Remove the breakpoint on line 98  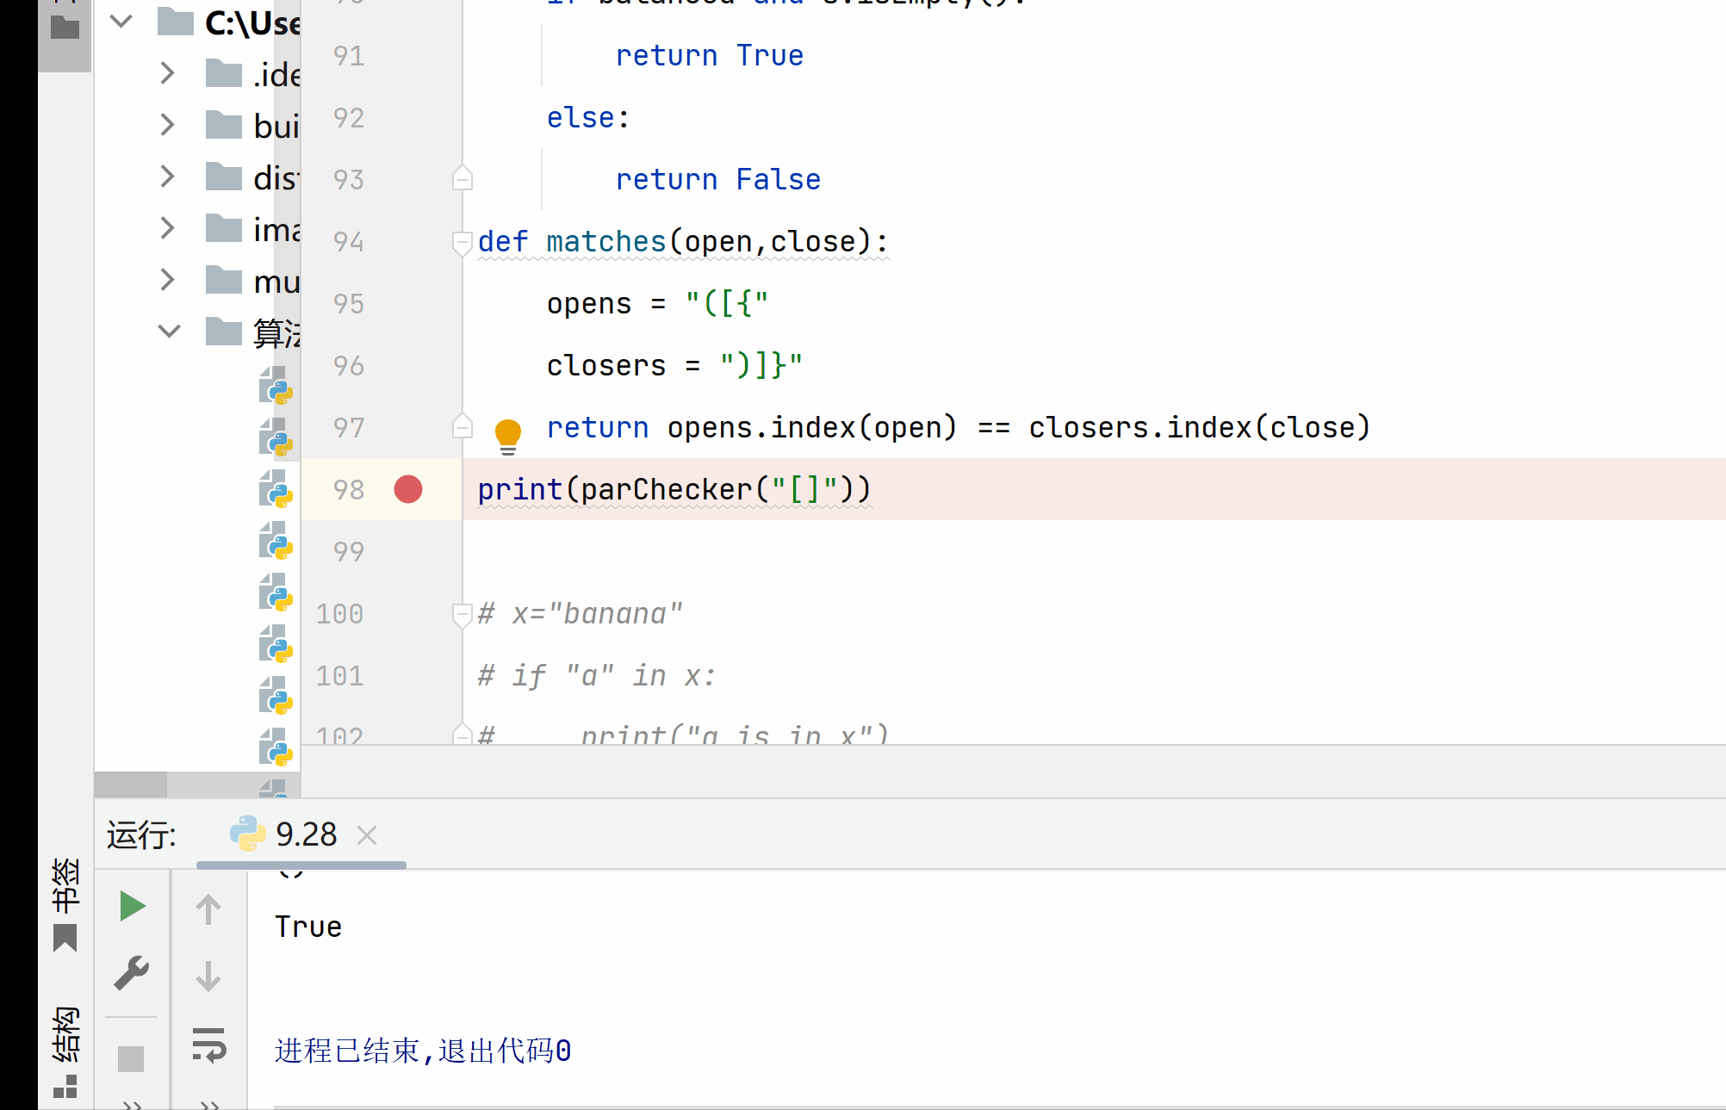[408, 489]
